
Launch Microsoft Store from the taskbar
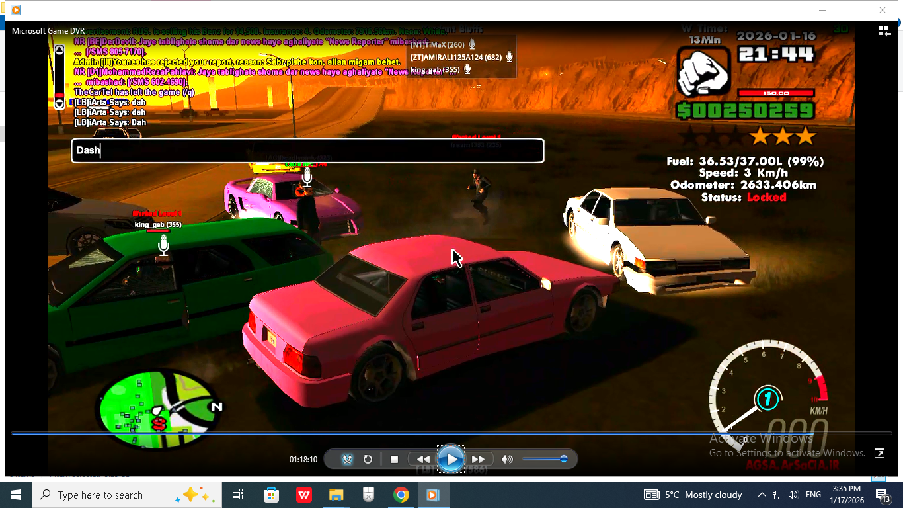click(x=271, y=495)
